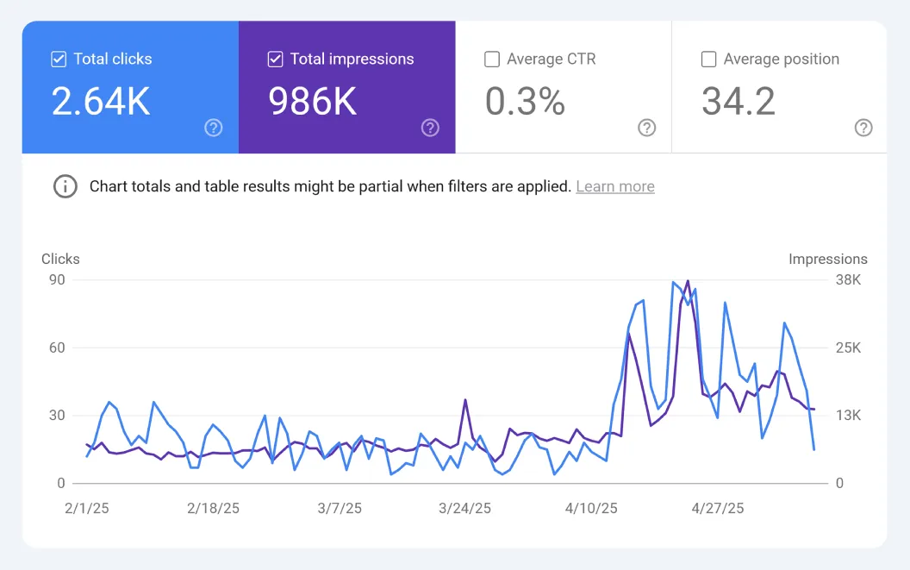Switch to the Average CTR metric card
This screenshot has height=570, width=910.
pyautogui.click(x=563, y=86)
